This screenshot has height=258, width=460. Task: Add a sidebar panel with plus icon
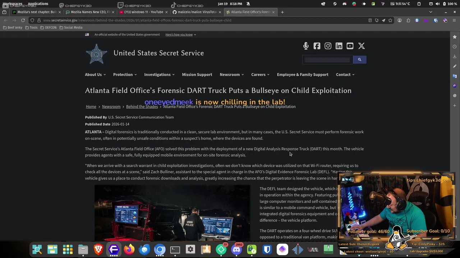tap(455, 106)
